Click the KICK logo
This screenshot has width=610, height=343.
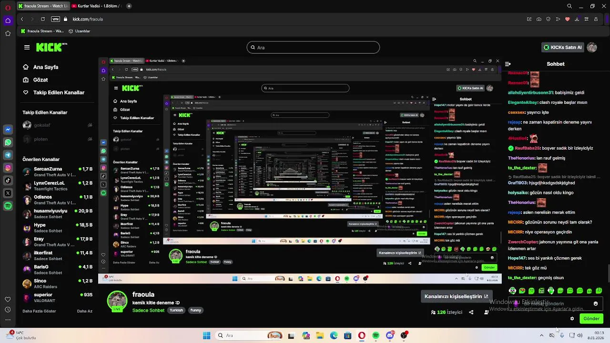tap(51, 47)
